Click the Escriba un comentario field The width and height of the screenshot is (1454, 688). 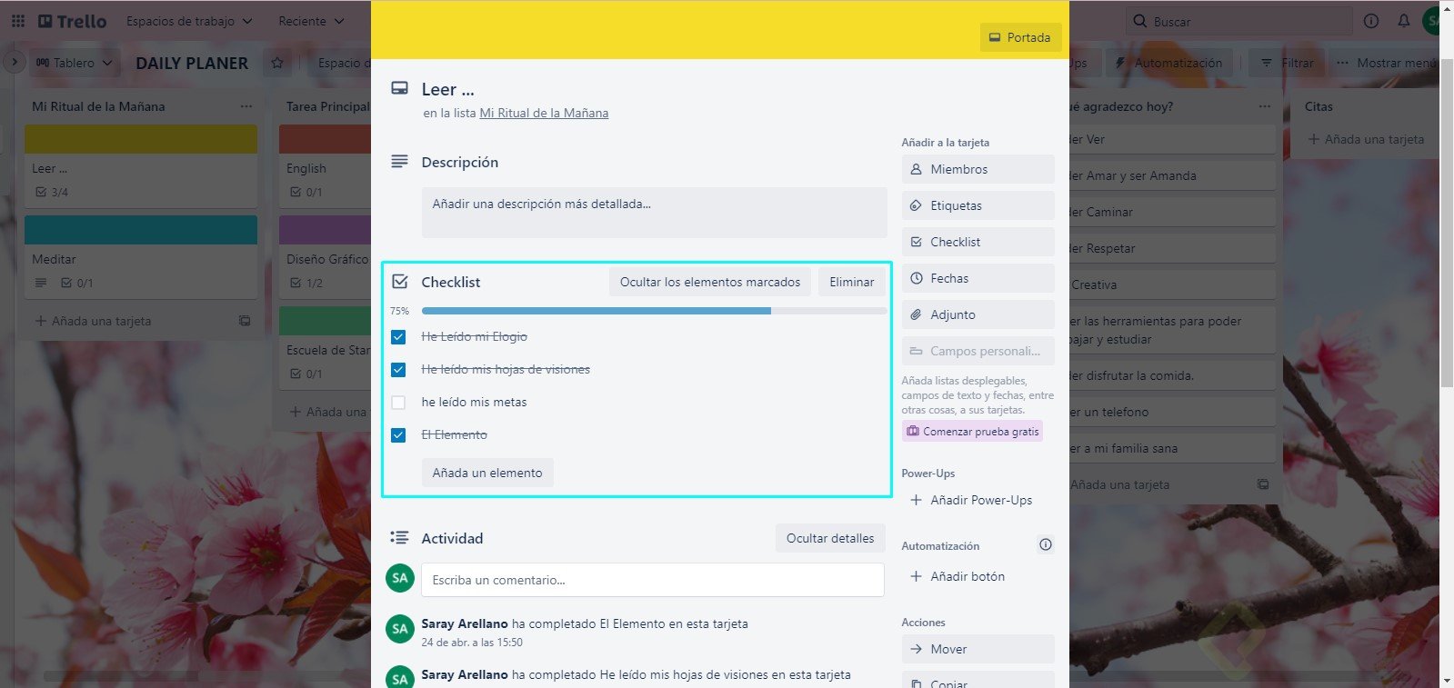pos(653,580)
